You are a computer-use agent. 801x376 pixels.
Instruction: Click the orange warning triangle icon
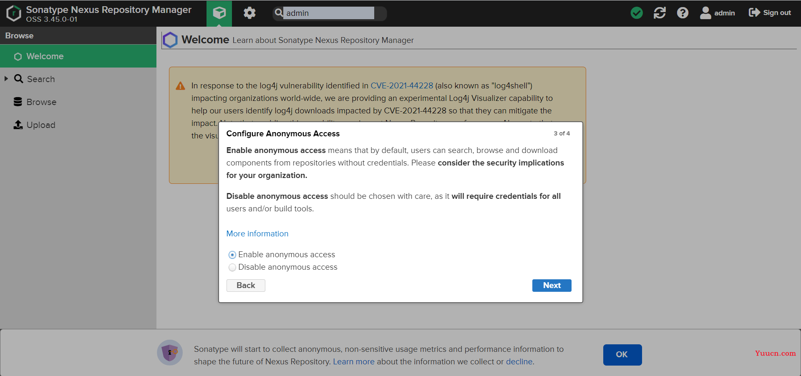(x=180, y=86)
